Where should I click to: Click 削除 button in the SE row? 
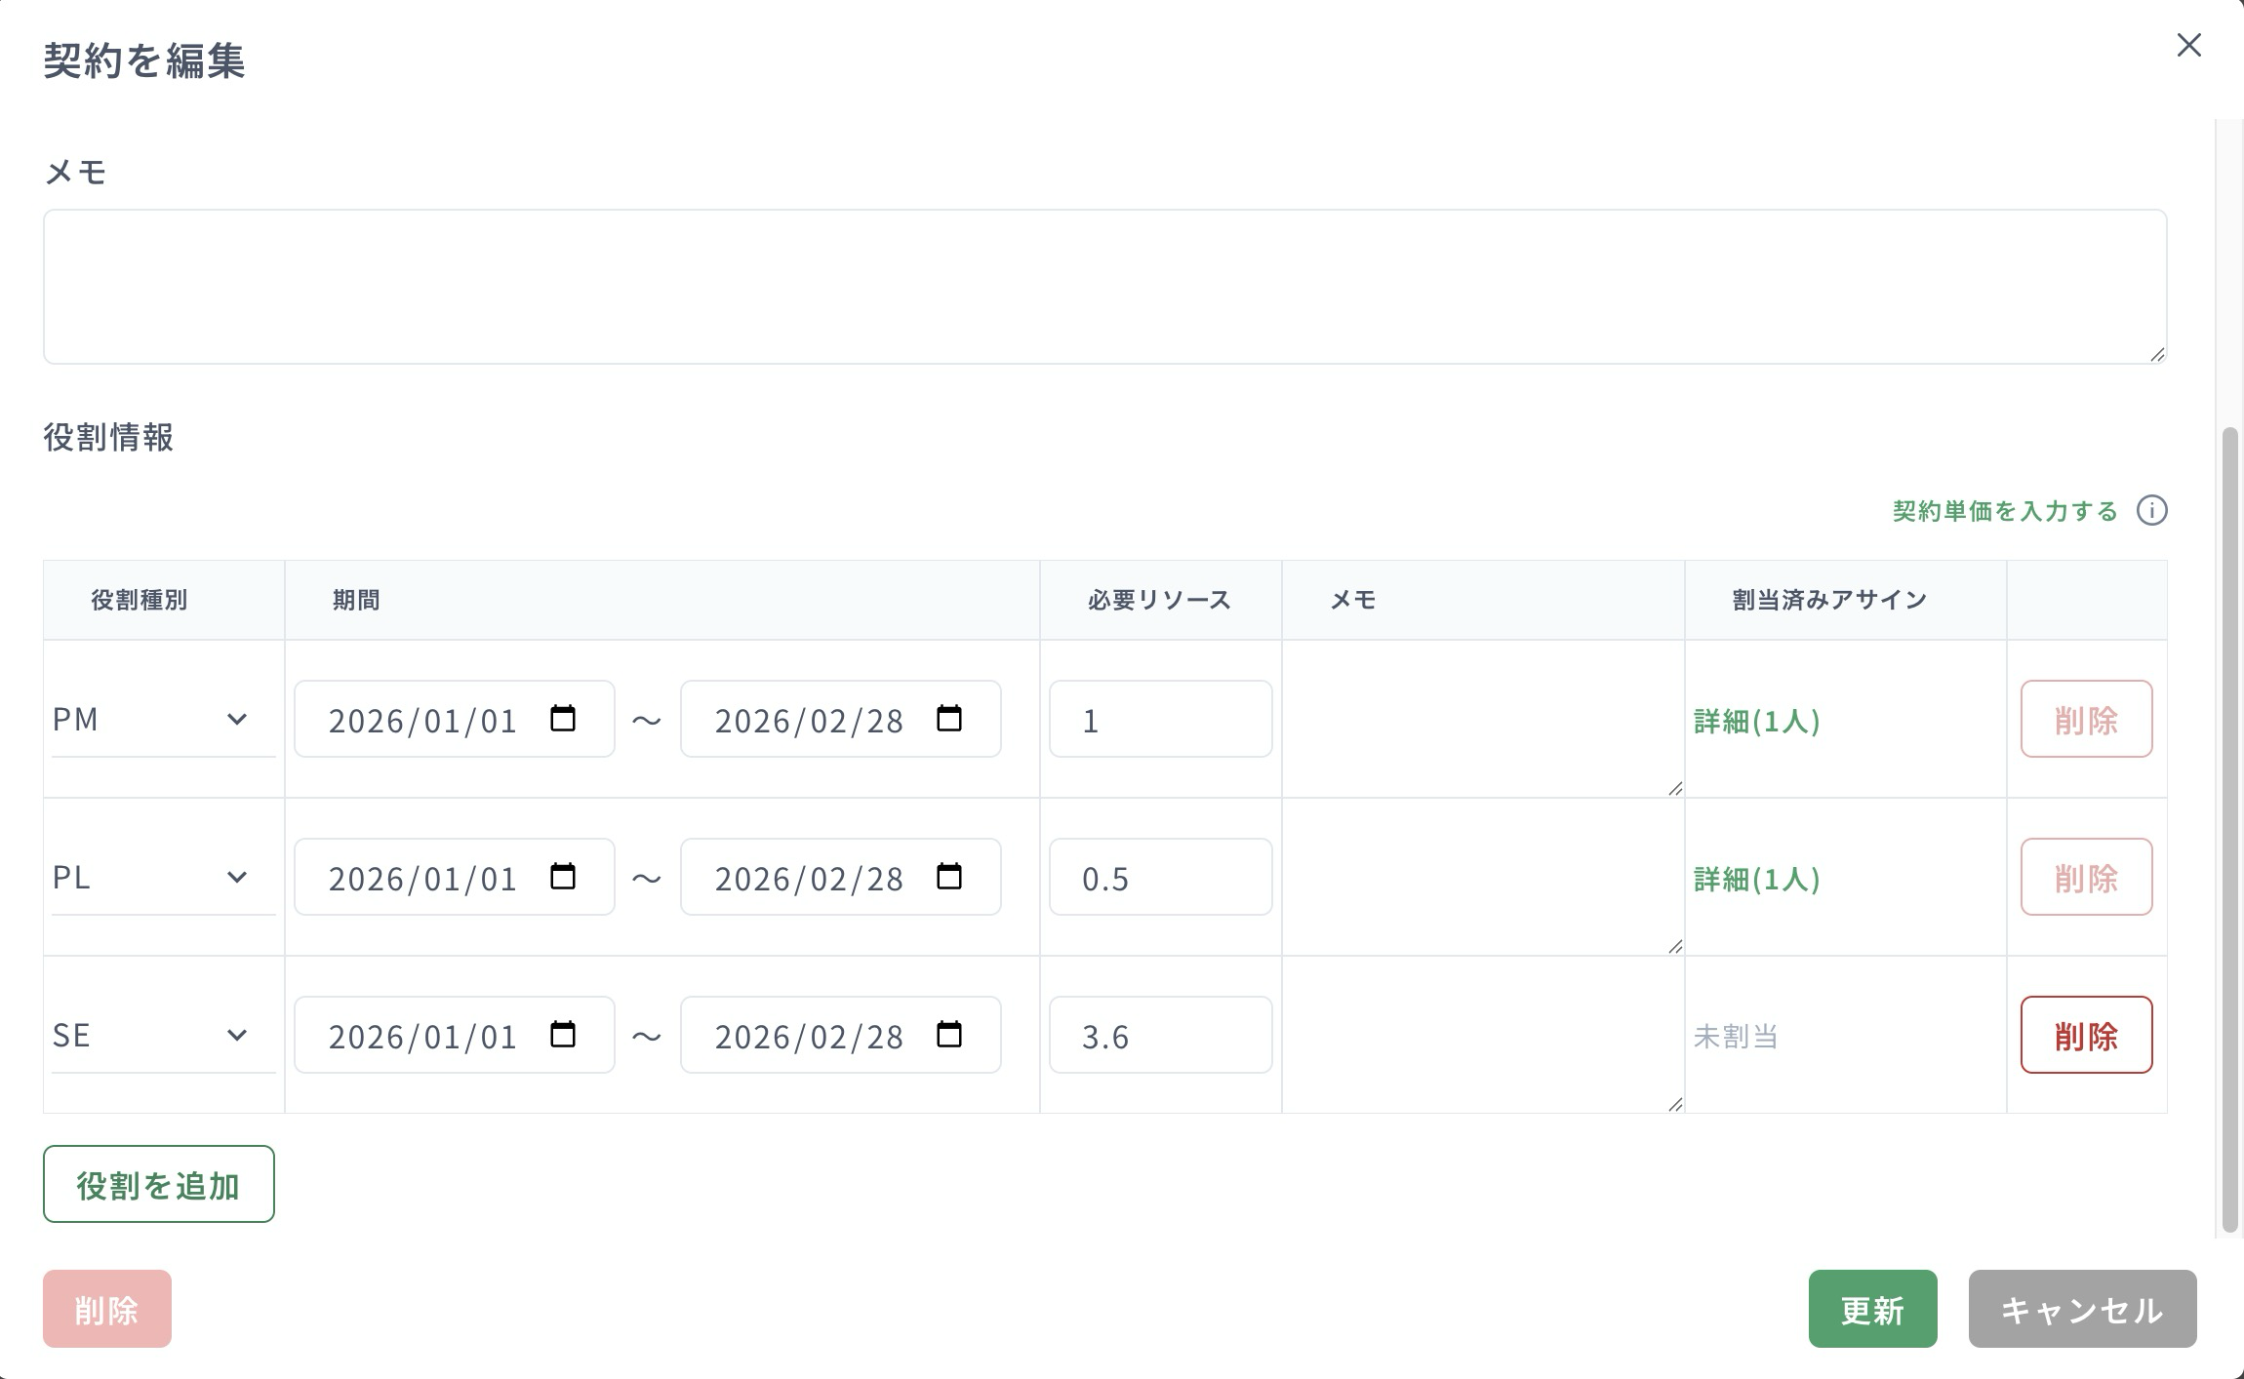pos(2086,1035)
